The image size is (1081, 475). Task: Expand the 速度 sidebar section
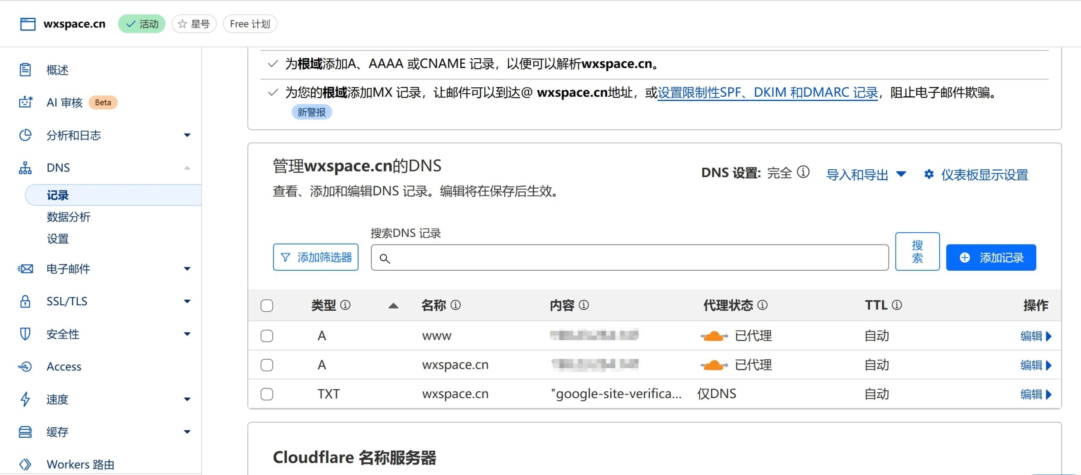pos(187,399)
